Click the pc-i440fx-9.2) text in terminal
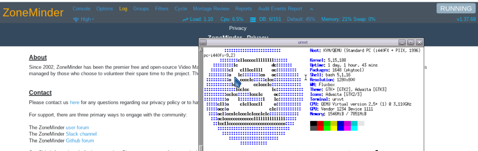This screenshot has width=478, height=151. pyautogui.click(x=220, y=55)
